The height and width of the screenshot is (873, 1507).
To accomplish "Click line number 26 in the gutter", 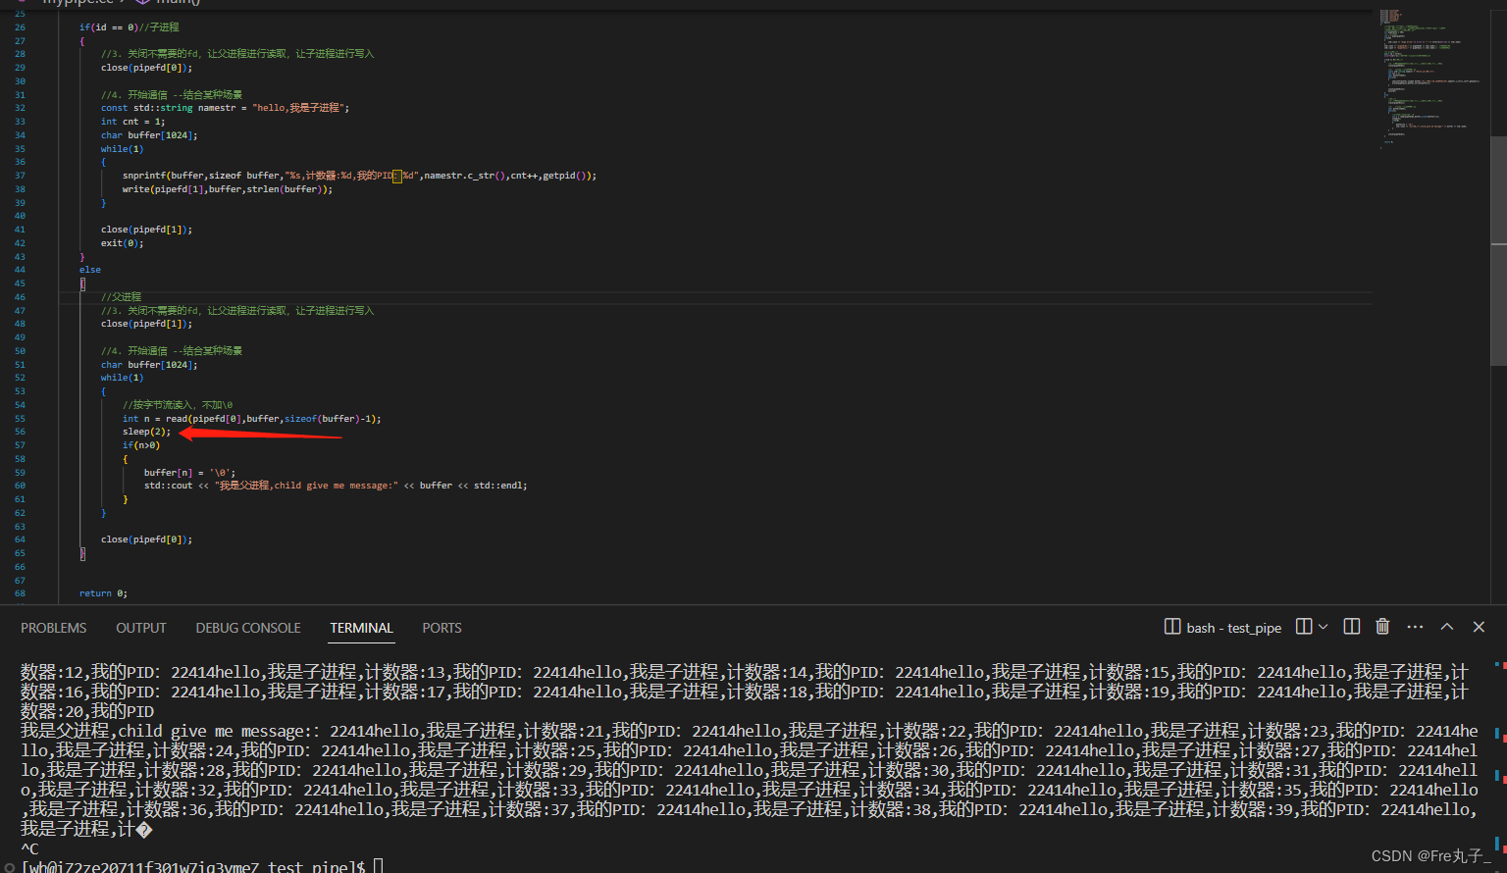I will (x=20, y=27).
